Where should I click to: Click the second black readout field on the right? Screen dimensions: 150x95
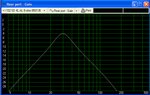click(x=136, y=11)
